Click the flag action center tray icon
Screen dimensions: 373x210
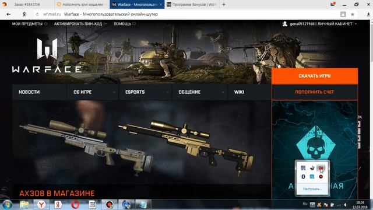(326, 205)
